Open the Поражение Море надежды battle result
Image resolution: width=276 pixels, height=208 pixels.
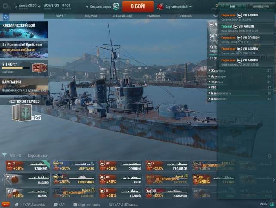click(246, 62)
